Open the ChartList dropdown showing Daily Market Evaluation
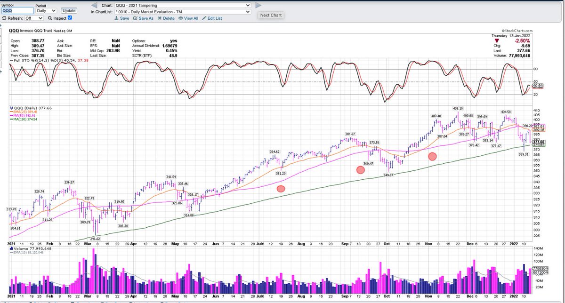Image resolution: width=565 pixels, height=303 pixels. [183, 12]
